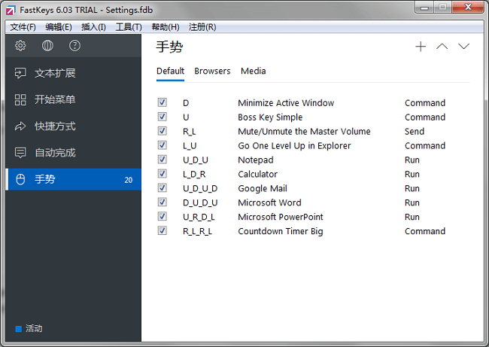The height and width of the screenshot is (347, 489).
Task: Disable the Countdown Timer Big gesture
Action: pyautogui.click(x=162, y=232)
